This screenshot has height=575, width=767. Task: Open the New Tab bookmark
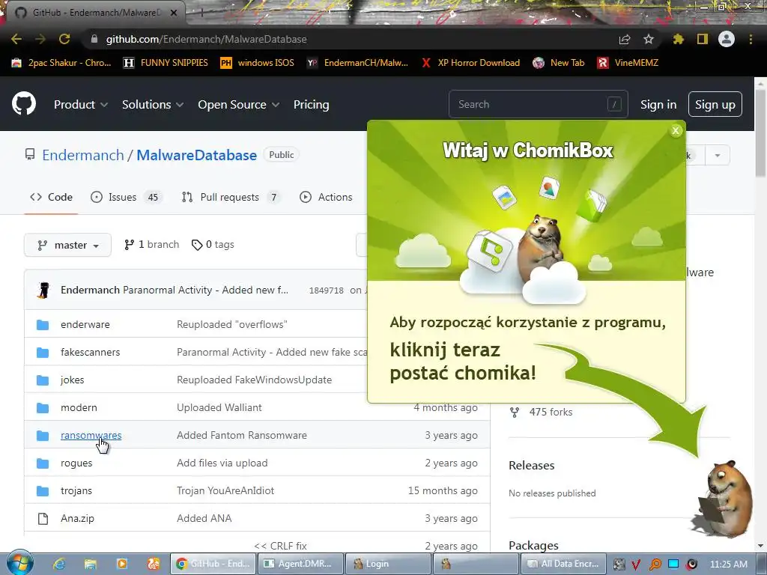559,63
